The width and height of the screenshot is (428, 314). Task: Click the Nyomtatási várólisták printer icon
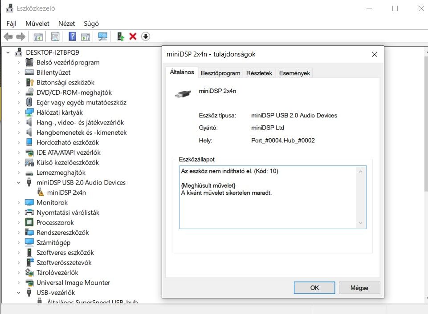29,212
